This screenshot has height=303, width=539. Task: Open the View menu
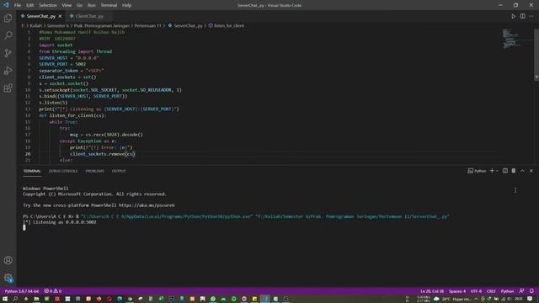click(67, 5)
